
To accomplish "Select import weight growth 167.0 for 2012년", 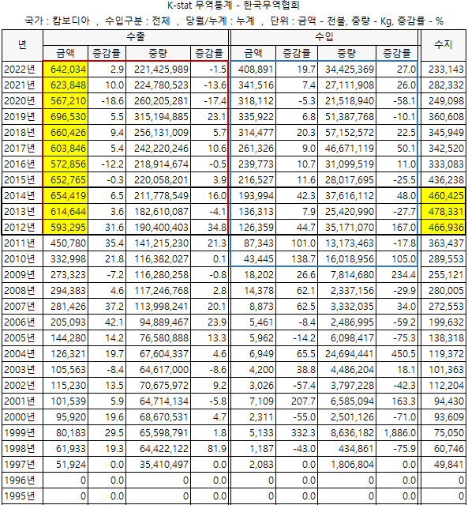I will pyautogui.click(x=397, y=227).
